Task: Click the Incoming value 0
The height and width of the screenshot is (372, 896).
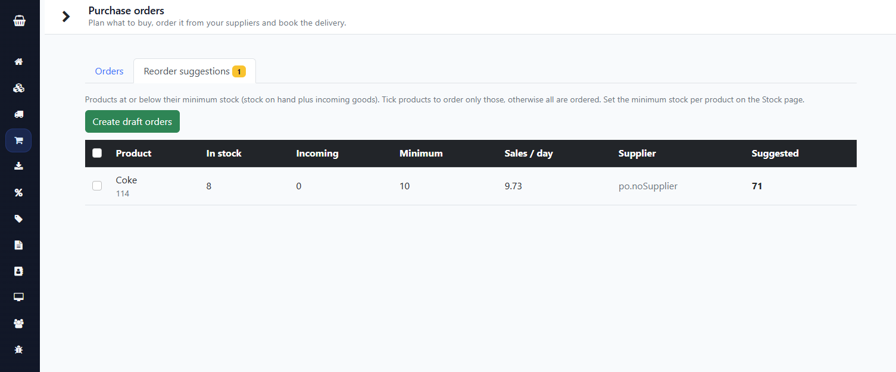Action: click(x=299, y=186)
